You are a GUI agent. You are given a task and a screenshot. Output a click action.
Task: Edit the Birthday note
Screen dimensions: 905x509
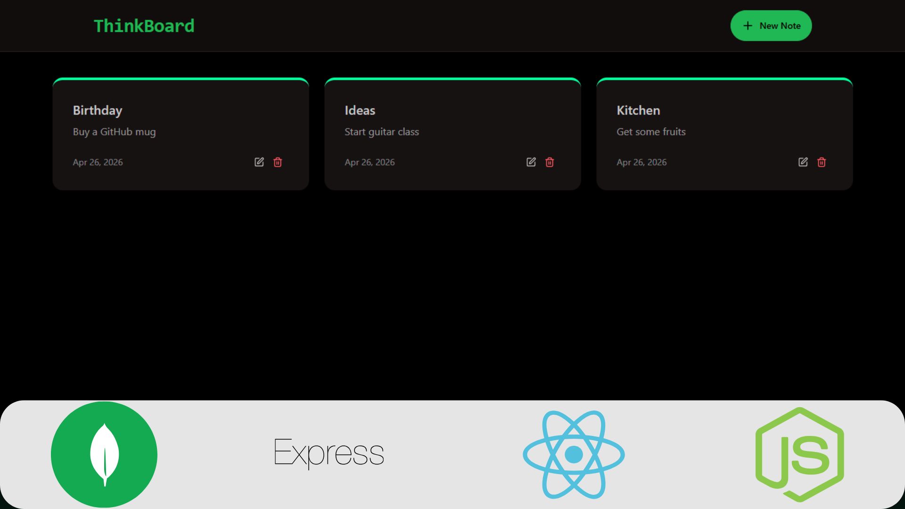259,162
